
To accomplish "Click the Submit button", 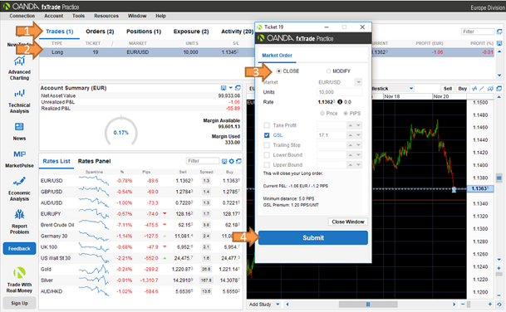I will 313,238.
